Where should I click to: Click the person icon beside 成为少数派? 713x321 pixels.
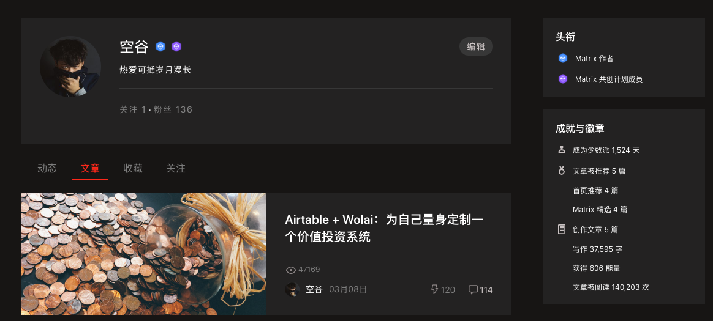[562, 149]
